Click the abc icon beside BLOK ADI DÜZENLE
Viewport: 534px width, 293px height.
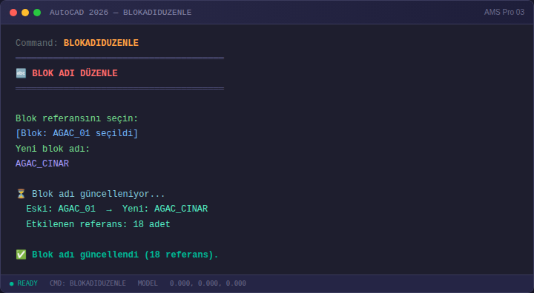[21, 73]
